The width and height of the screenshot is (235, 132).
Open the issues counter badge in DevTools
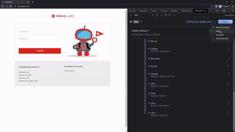(x=217, y=11)
